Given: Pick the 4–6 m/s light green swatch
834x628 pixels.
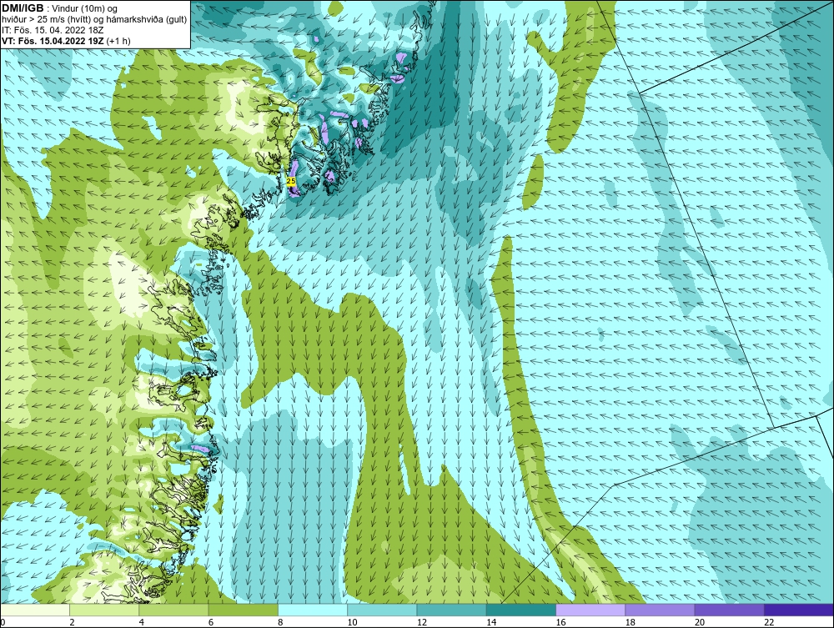Looking at the screenshot, I should [174, 610].
